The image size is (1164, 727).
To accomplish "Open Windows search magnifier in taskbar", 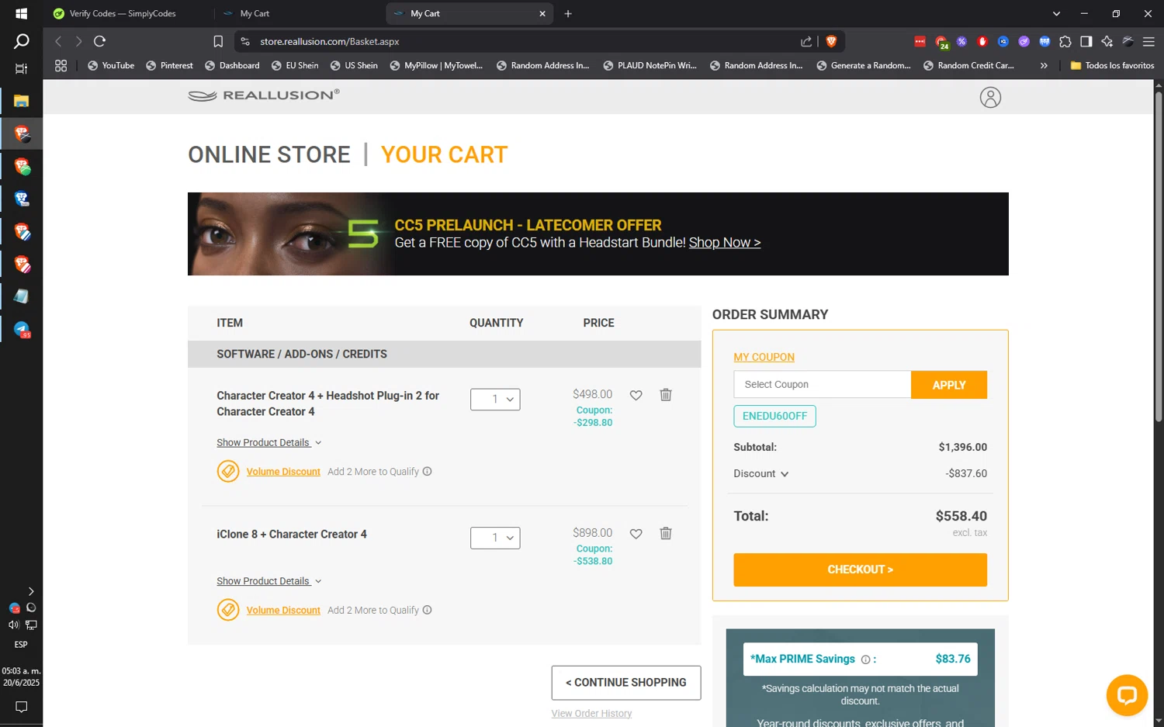I will (21, 41).
